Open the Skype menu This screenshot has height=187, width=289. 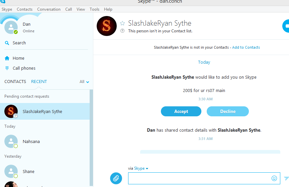coord(7,9)
